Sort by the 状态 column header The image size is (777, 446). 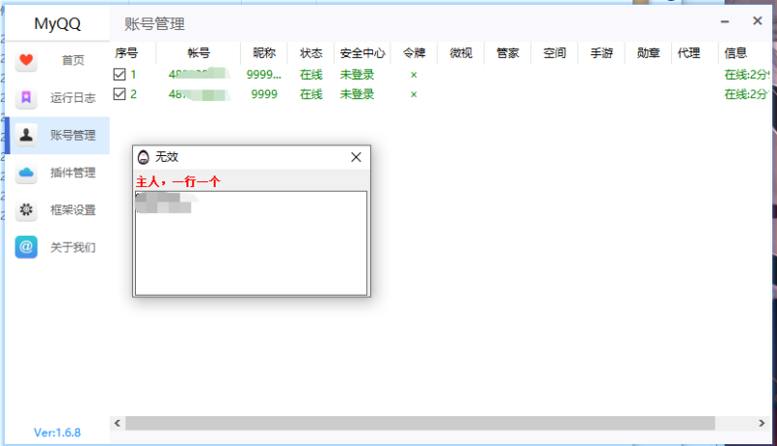click(311, 53)
